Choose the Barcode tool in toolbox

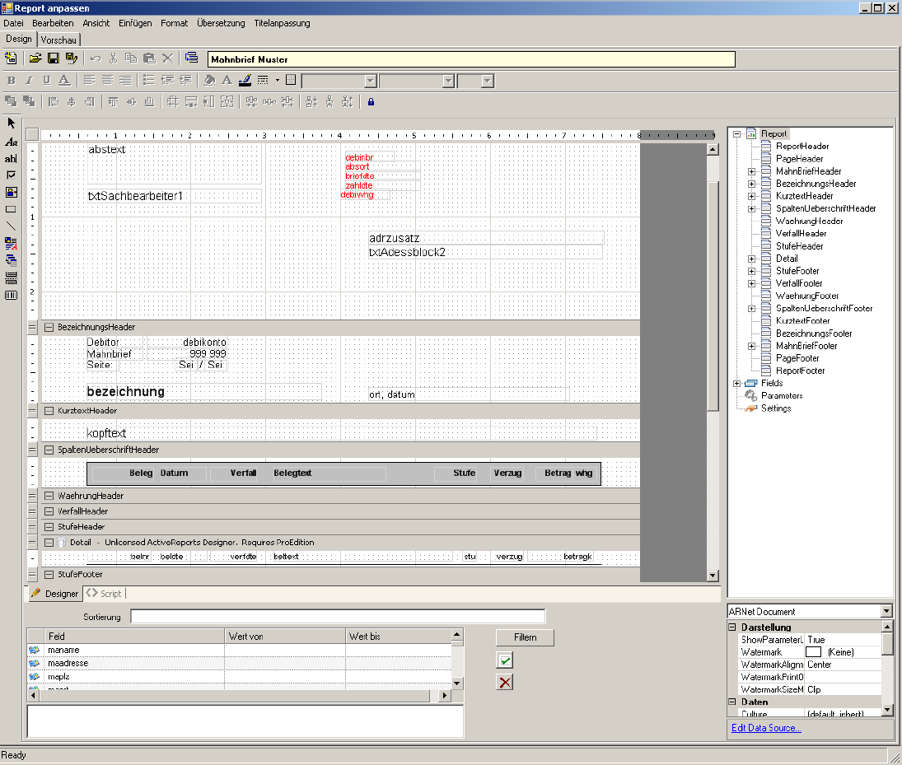pyautogui.click(x=11, y=295)
